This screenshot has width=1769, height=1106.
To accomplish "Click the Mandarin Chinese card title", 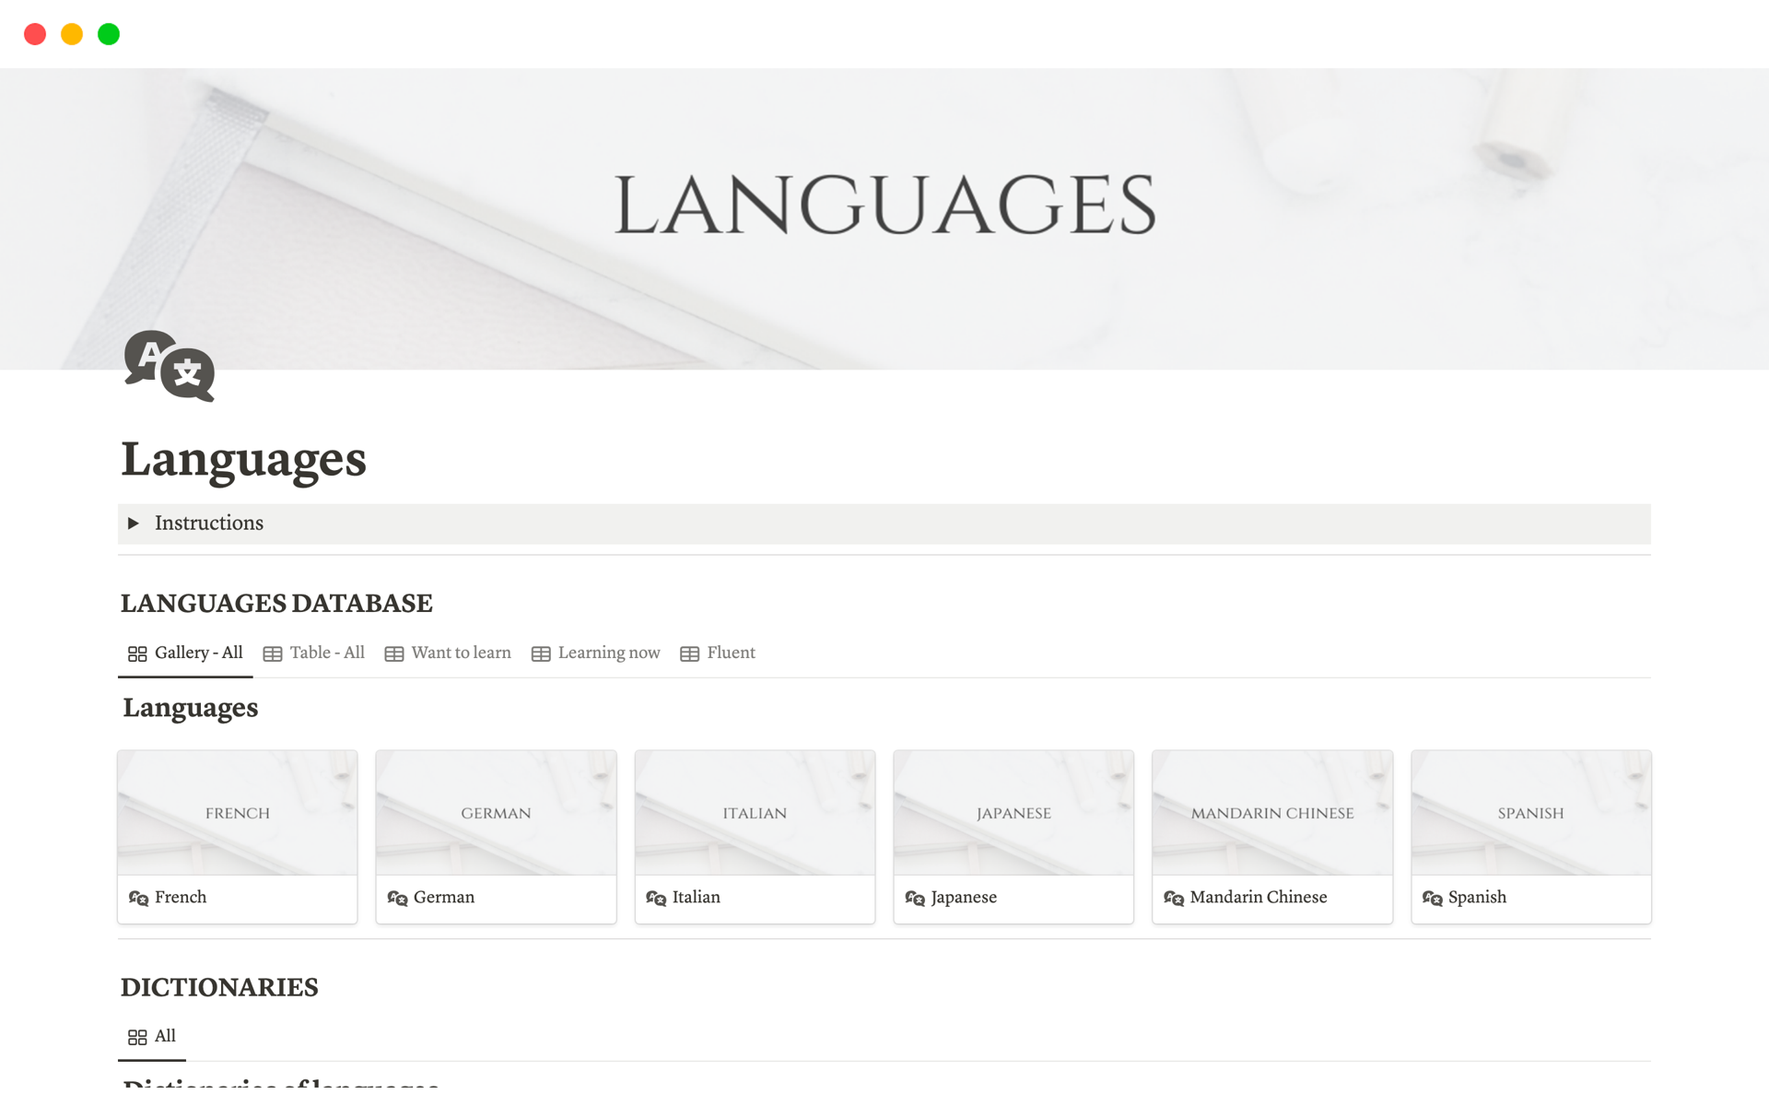I will tap(1259, 898).
